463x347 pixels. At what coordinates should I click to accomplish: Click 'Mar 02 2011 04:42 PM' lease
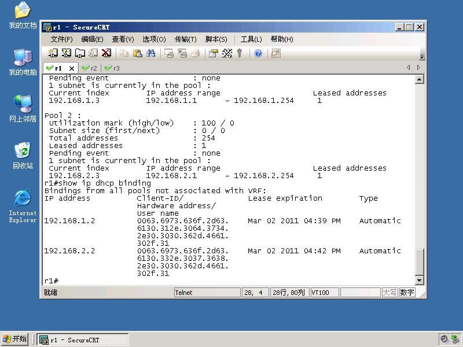click(294, 251)
